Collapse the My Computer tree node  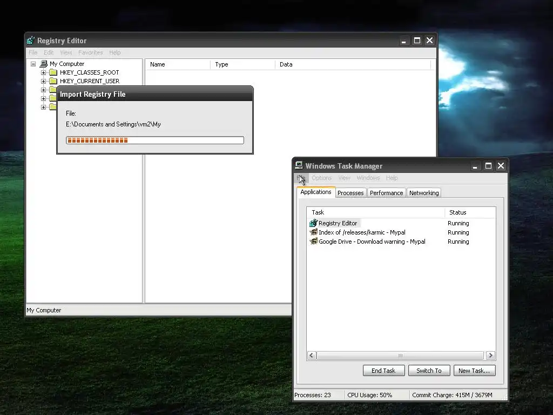[33, 64]
